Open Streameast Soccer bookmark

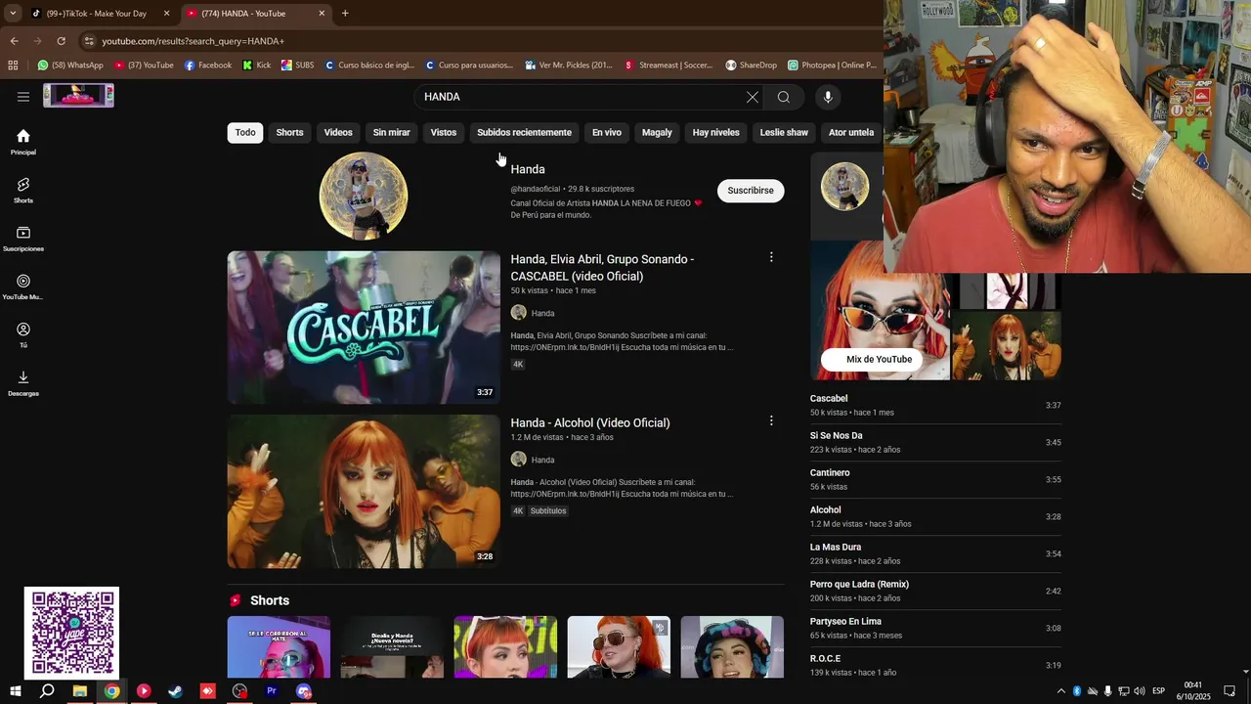[669, 66]
